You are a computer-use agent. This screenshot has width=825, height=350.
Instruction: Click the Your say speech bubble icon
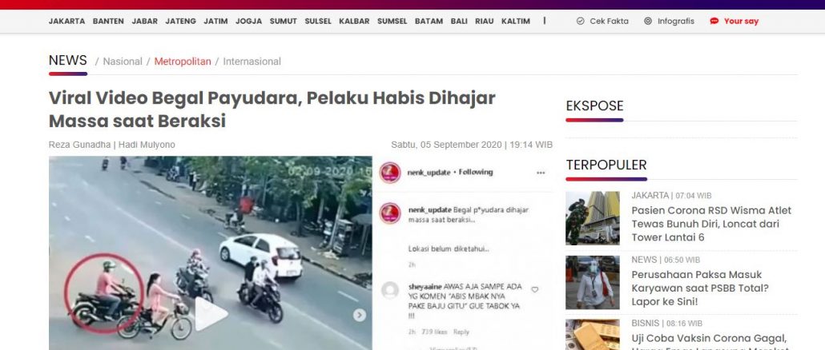click(714, 22)
